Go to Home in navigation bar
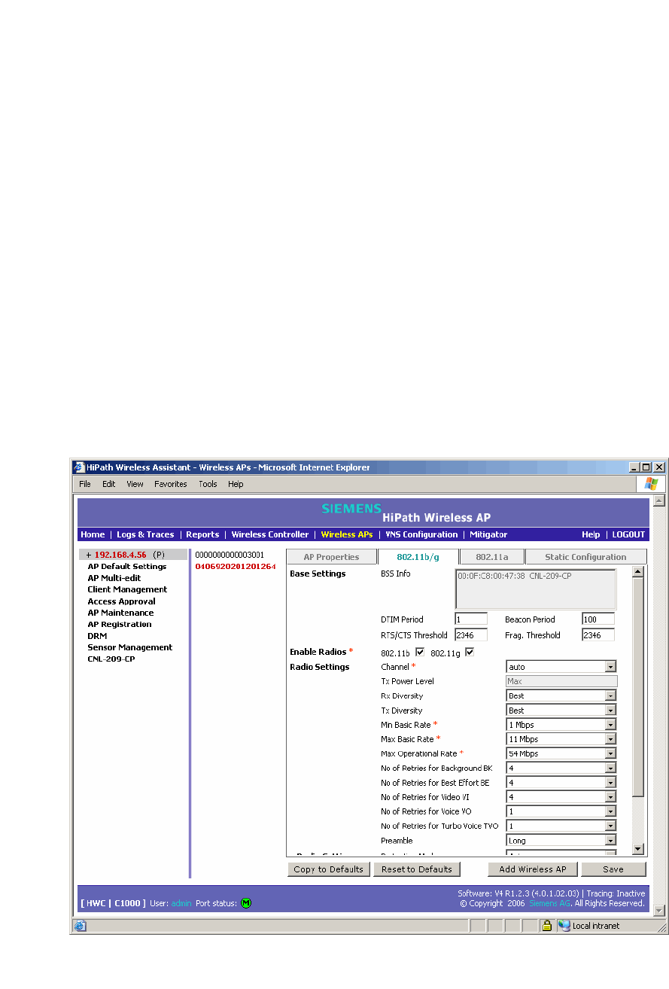The image size is (669, 989). pyautogui.click(x=93, y=534)
